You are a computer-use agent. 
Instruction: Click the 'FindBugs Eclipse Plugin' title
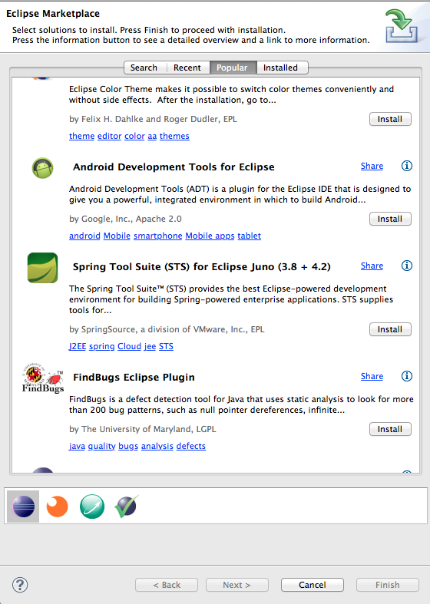point(134,377)
